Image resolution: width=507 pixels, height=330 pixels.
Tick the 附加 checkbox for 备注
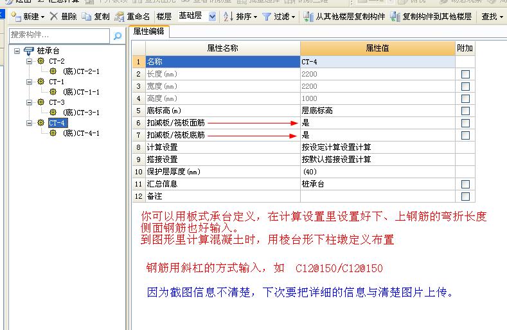(x=465, y=196)
